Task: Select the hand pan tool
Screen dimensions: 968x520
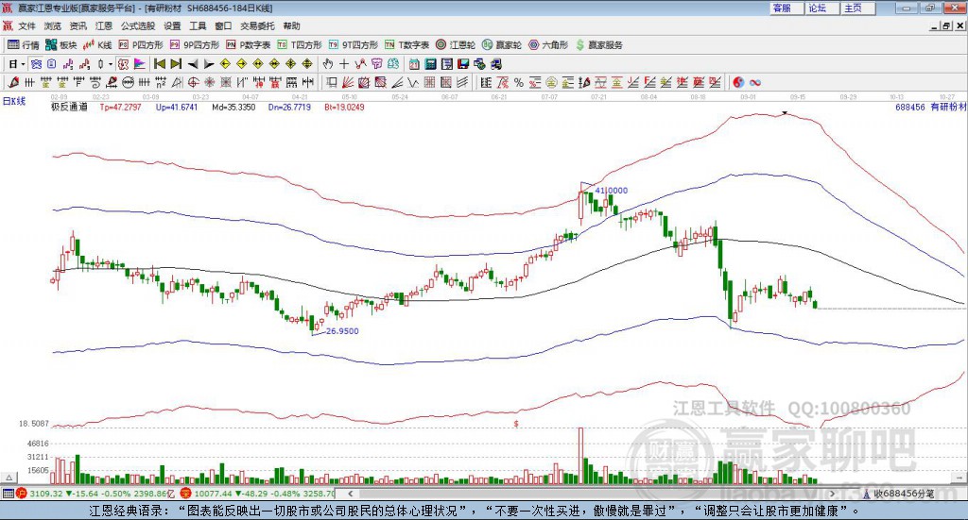Action: coord(327,64)
